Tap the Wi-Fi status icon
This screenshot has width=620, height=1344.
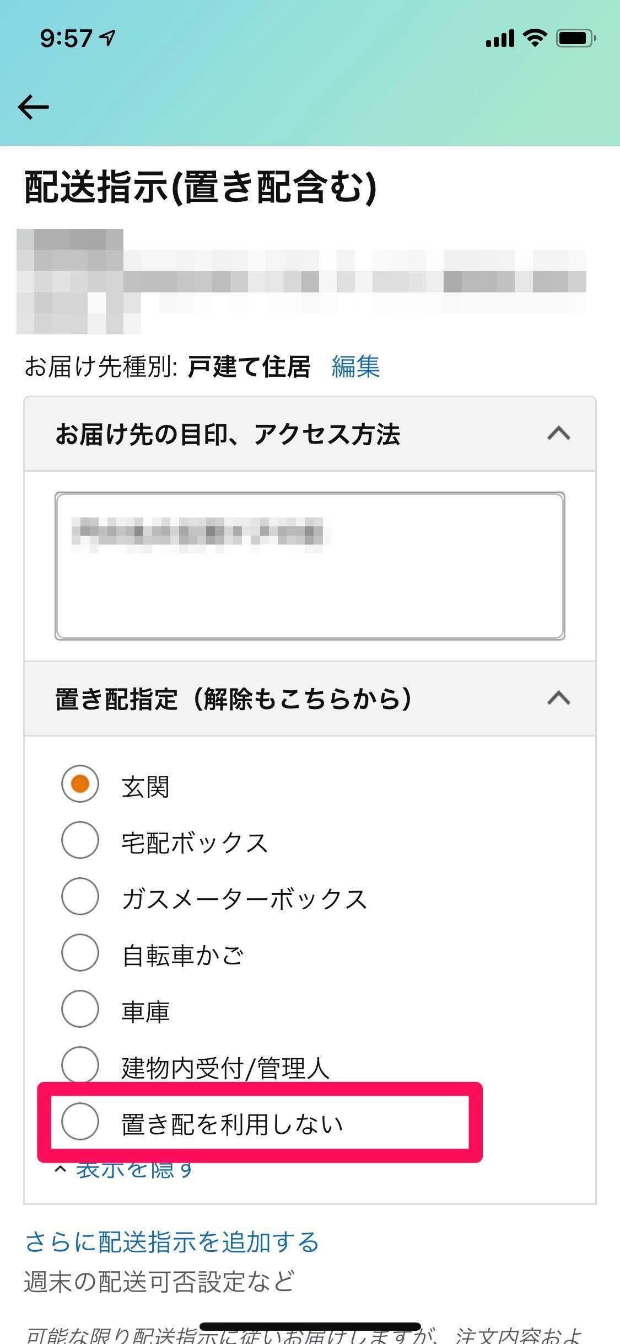click(x=533, y=38)
